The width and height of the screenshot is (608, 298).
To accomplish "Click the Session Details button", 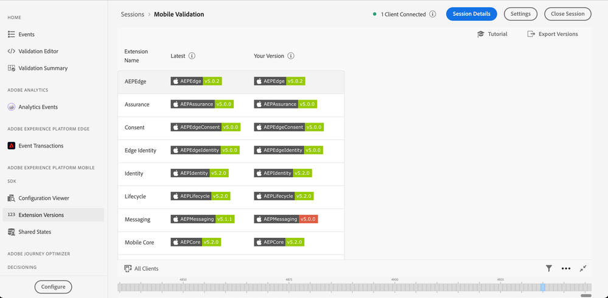I will coord(471,14).
